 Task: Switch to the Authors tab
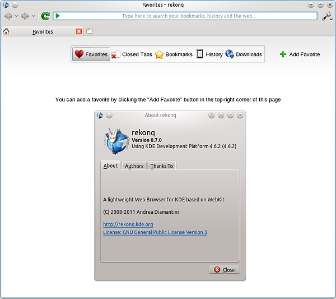pyautogui.click(x=134, y=166)
